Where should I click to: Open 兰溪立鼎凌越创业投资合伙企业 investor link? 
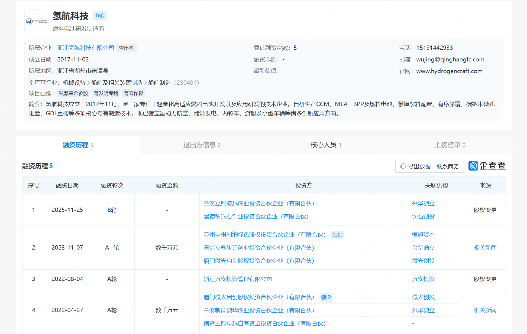click(259, 203)
